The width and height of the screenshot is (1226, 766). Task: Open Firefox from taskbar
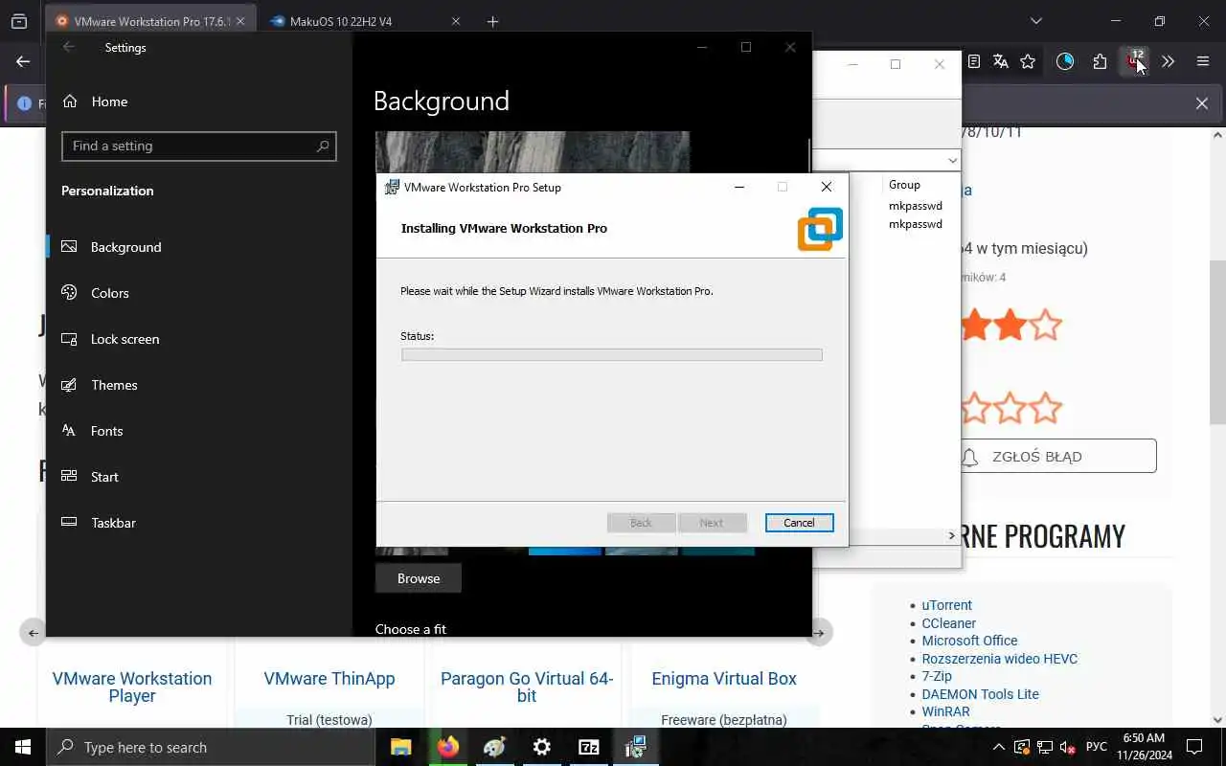[x=447, y=747]
